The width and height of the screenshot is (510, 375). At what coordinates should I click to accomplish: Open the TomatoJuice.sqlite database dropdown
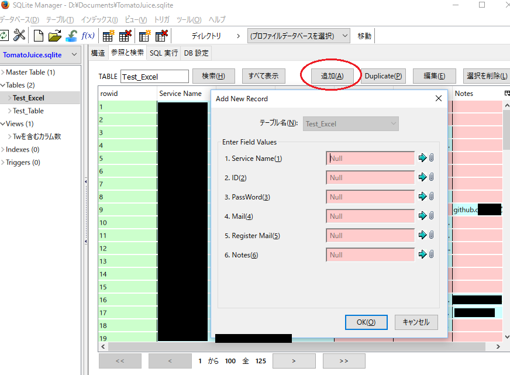(40, 55)
